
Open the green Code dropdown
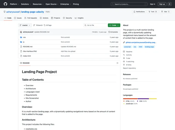(114, 25)
